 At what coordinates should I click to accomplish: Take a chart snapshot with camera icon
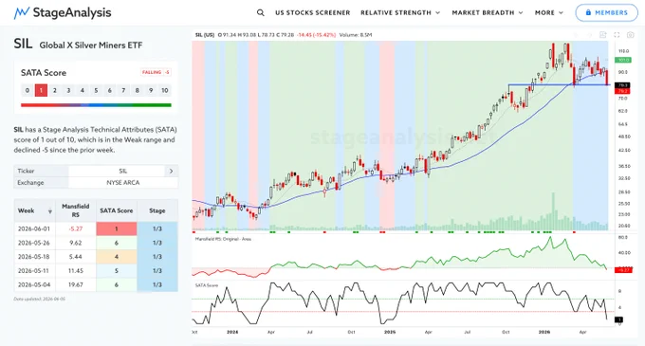point(630,35)
